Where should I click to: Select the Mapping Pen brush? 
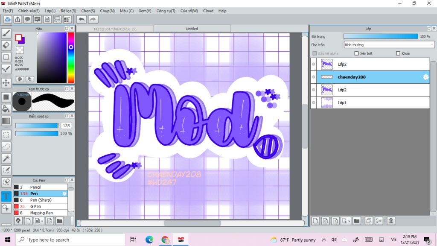tap(41, 213)
